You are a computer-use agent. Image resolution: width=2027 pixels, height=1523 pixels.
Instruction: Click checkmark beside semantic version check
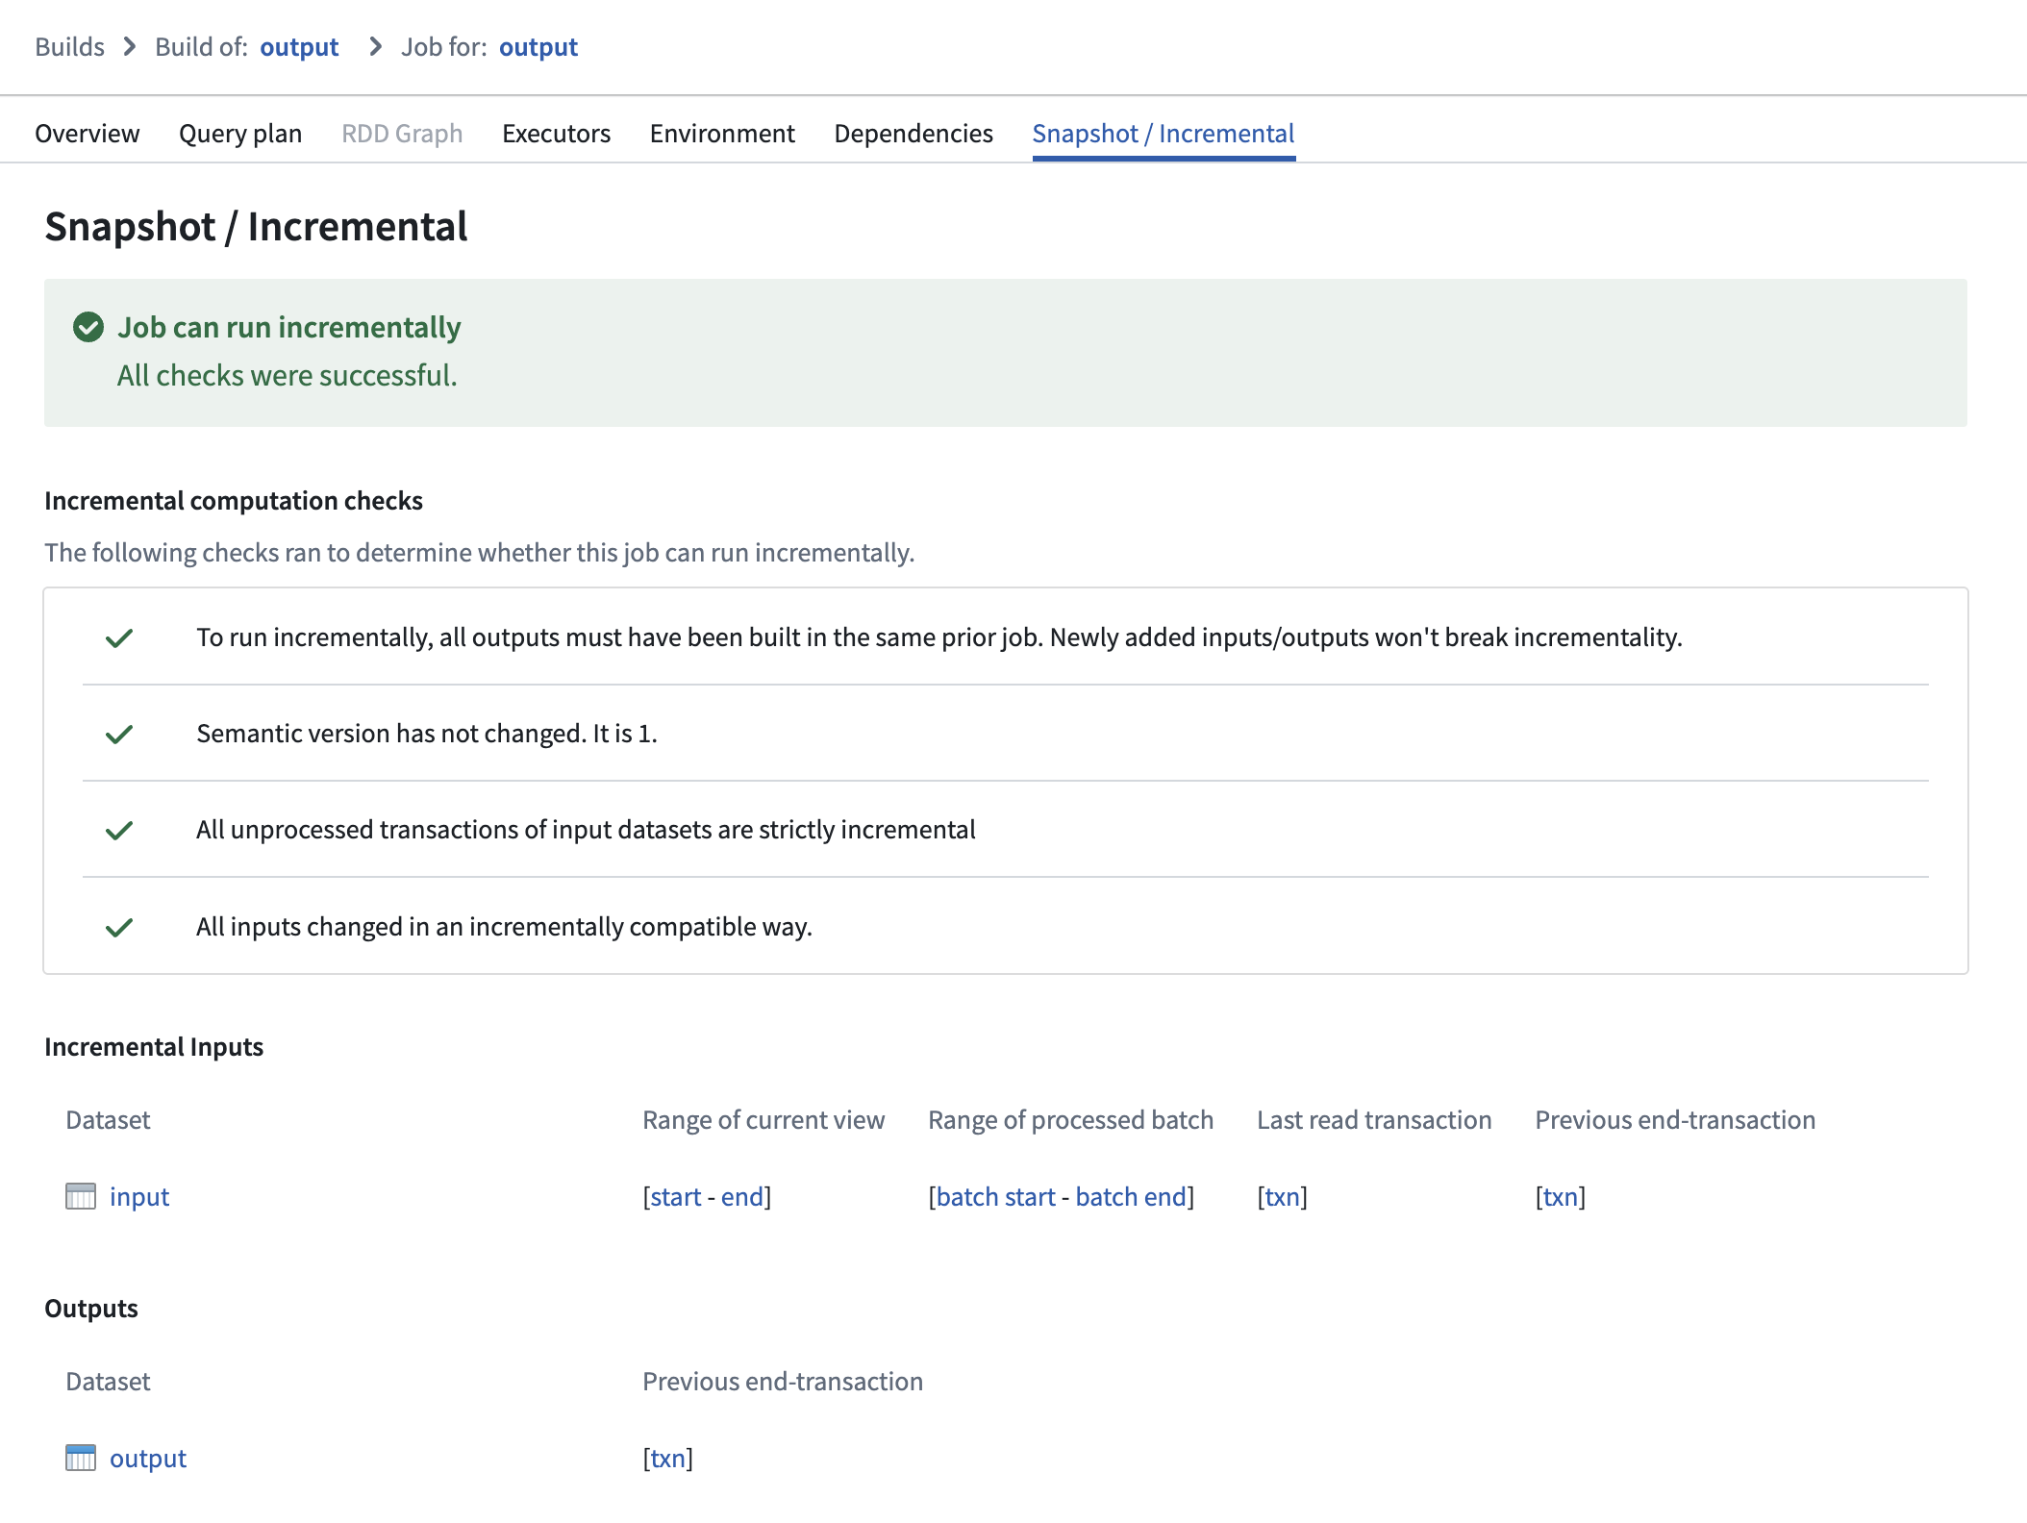pyautogui.click(x=119, y=735)
